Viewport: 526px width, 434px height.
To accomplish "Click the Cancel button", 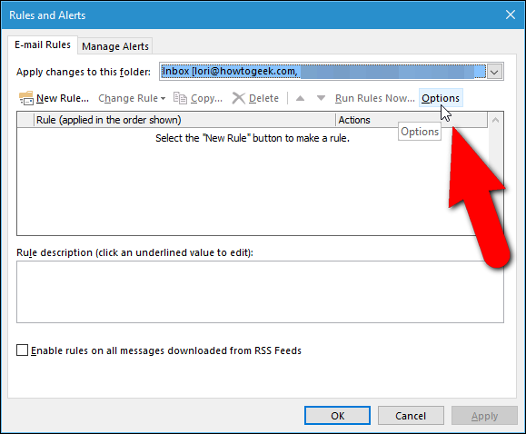I will pyautogui.click(x=411, y=416).
